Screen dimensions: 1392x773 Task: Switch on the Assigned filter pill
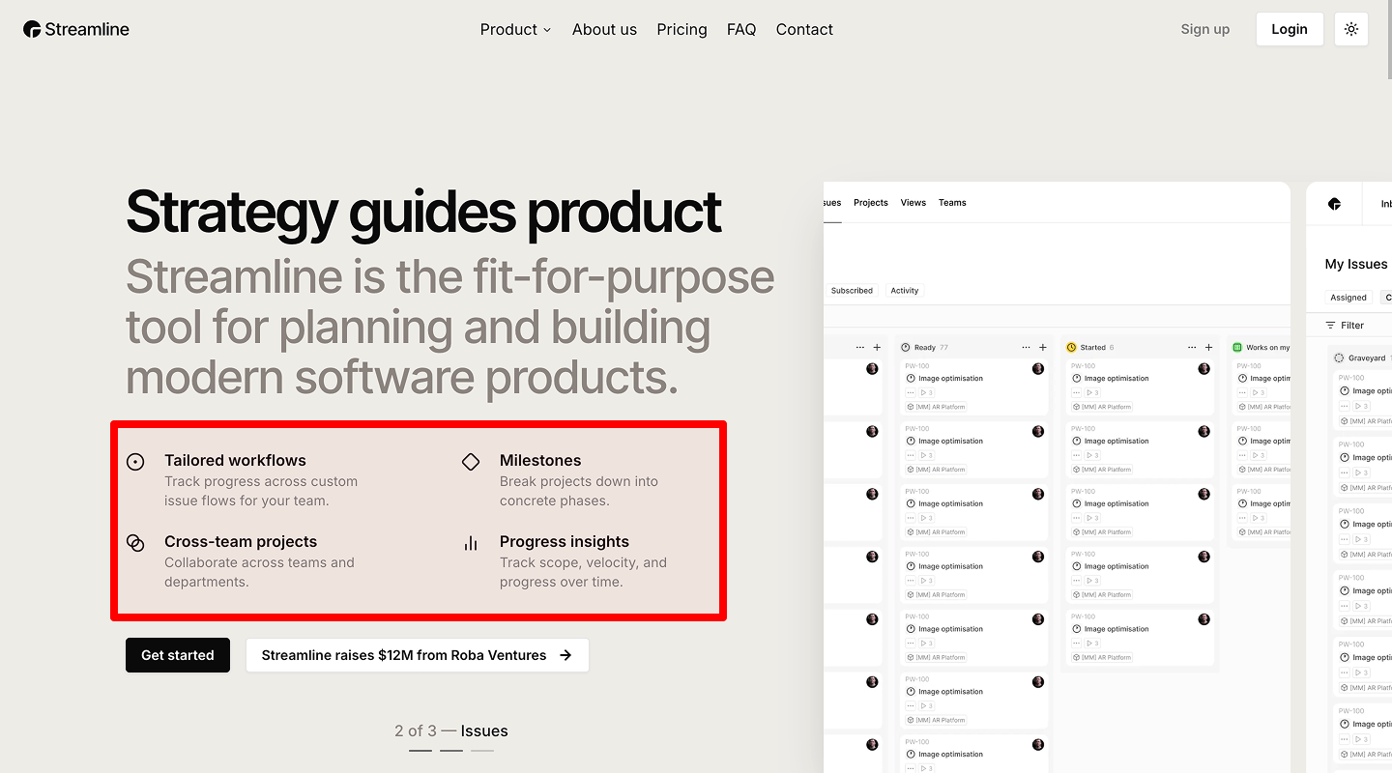(x=1348, y=297)
